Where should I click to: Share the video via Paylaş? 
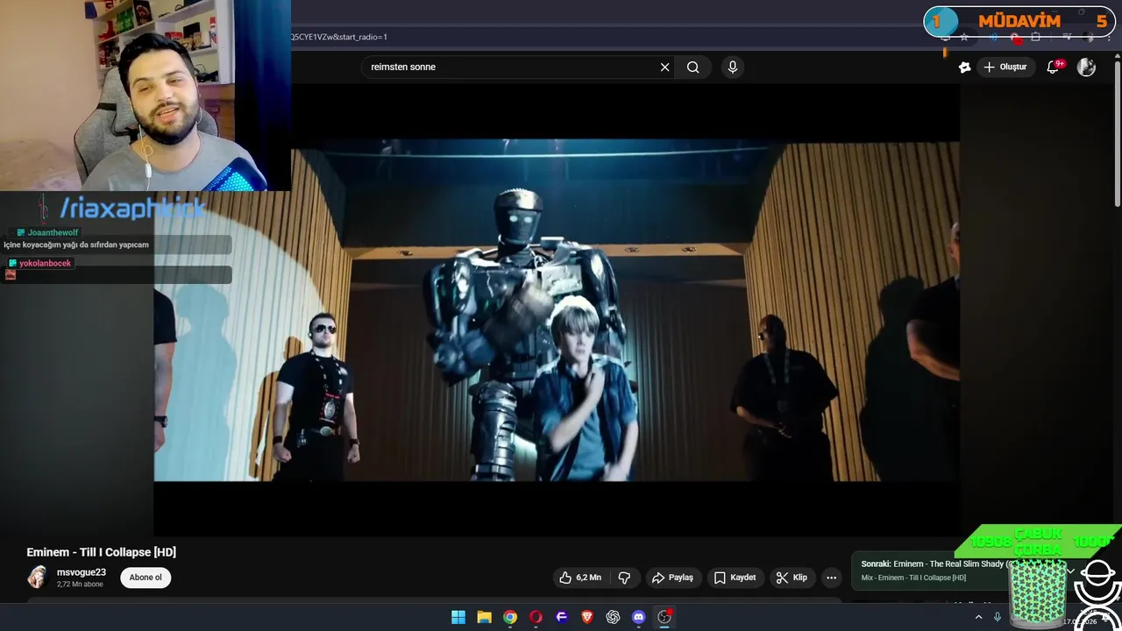(672, 578)
